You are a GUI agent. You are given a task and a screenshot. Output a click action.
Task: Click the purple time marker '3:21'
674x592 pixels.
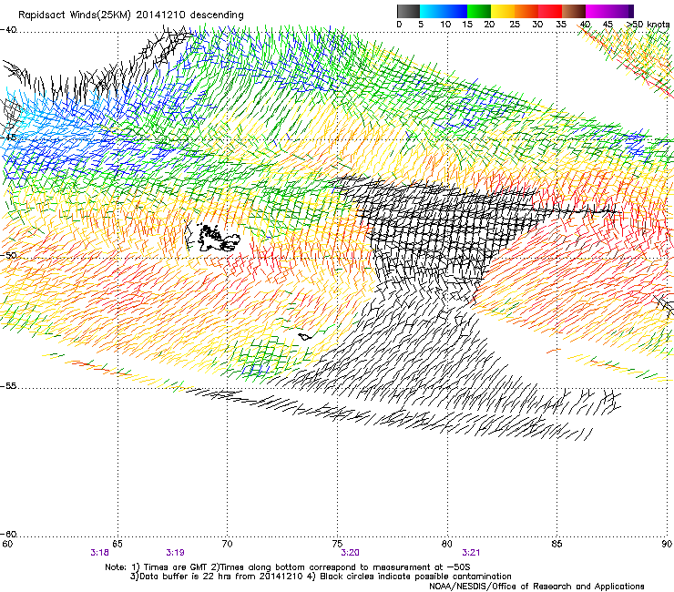pyautogui.click(x=471, y=553)
